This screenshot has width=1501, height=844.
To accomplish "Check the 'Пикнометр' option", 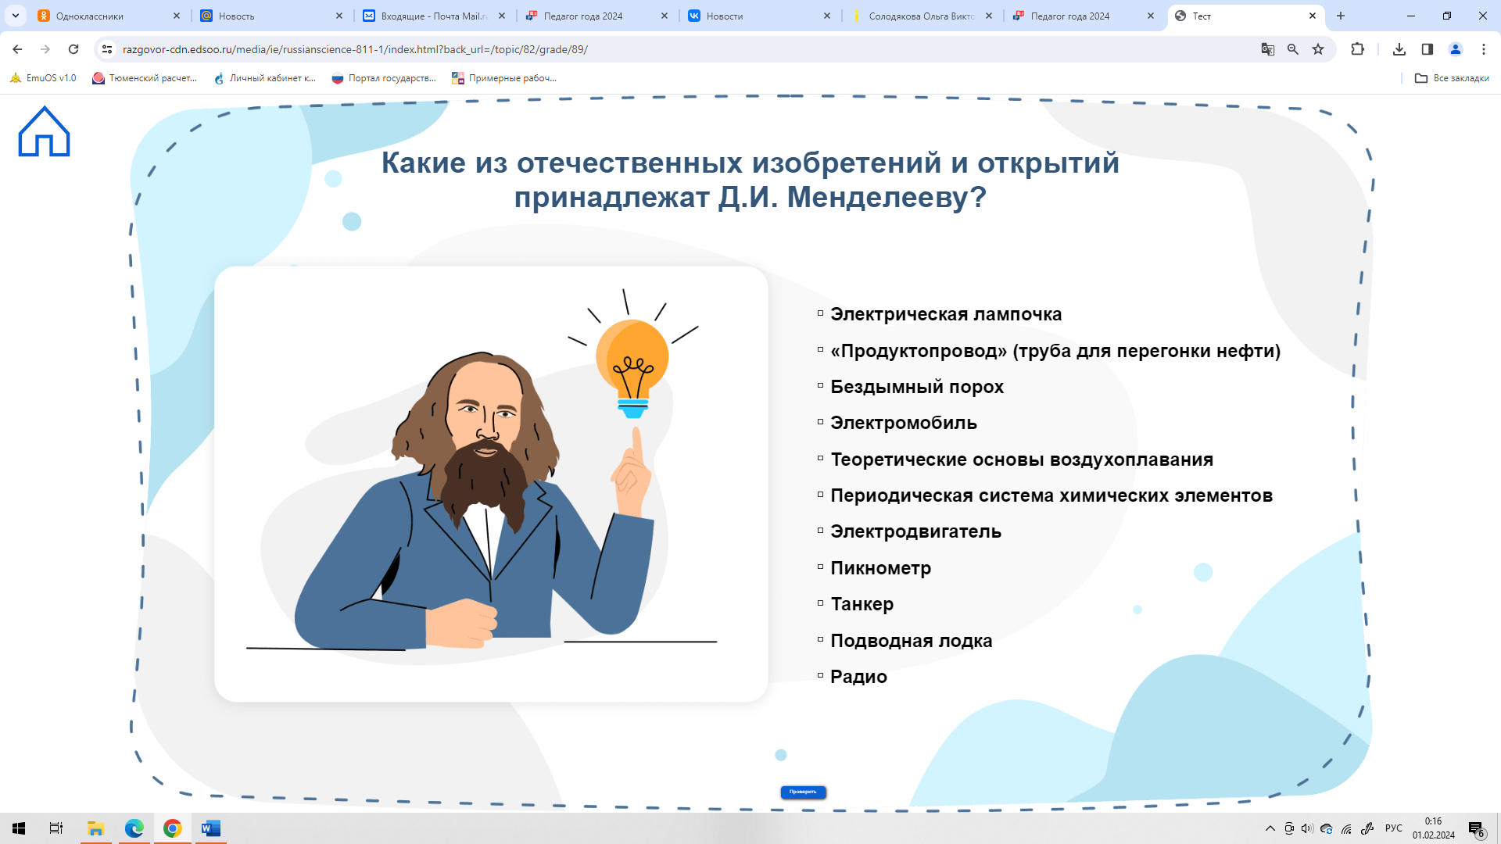I will (x=820, y=567).
